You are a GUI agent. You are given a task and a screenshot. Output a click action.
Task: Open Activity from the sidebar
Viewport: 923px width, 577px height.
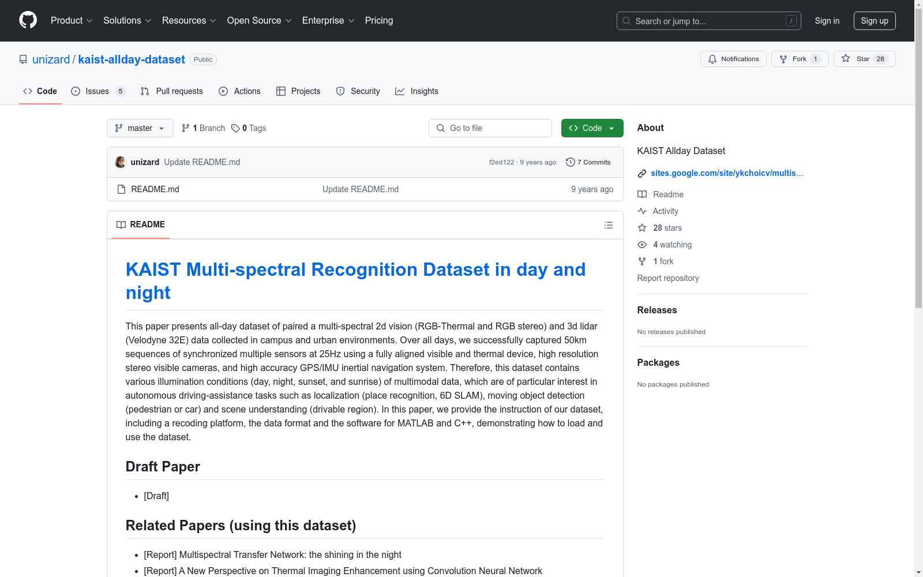tap(665, 211)
